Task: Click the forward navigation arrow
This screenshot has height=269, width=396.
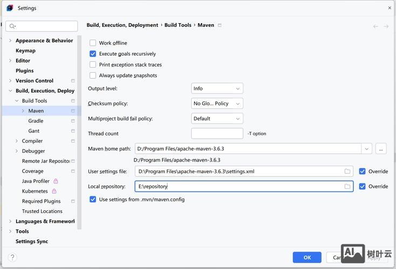Action: 386,26
